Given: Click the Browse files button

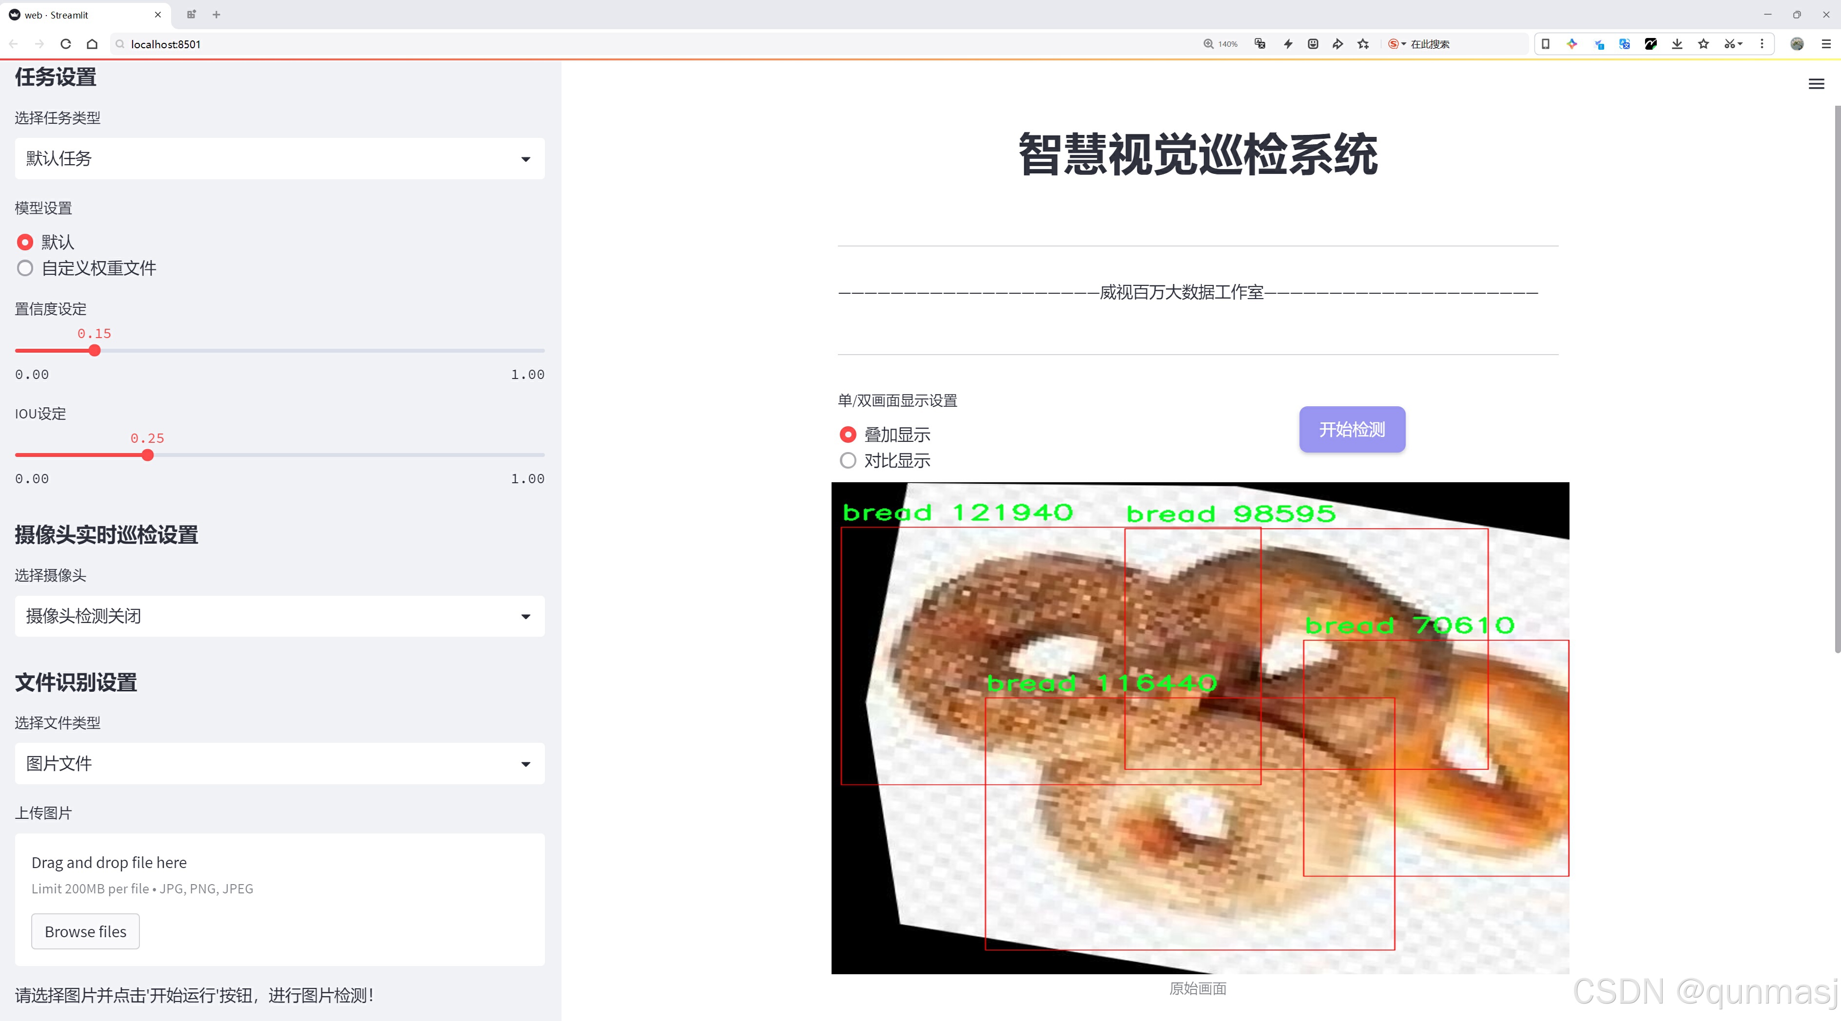Looking at the screenshot, I should [x=85, y=932].
